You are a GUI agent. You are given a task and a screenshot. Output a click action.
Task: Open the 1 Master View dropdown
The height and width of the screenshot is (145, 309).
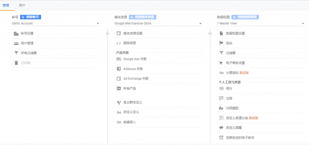261,24
